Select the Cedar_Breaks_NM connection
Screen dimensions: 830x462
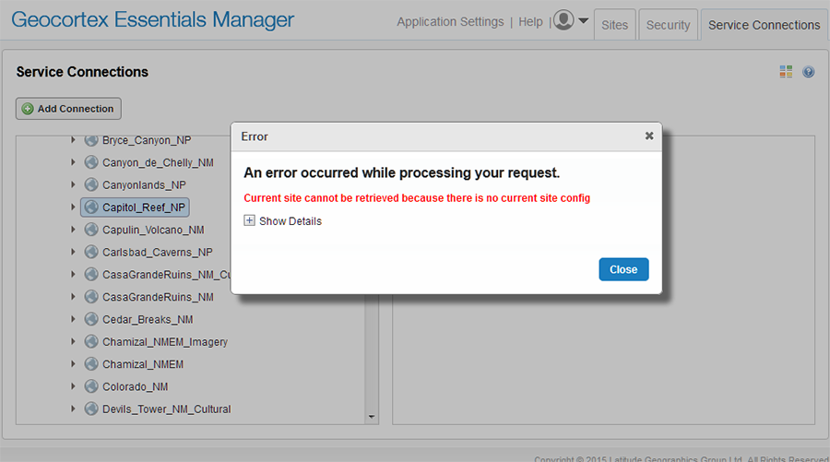click(148, 320)
